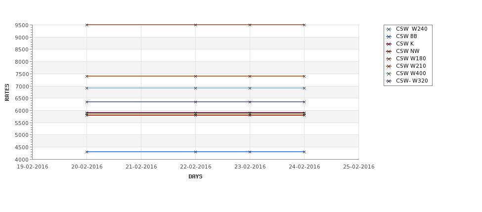Click the light blue point on 23-02-2016
Image resolution: width=482 pixels, height=212 pixels.
[250, 88]
